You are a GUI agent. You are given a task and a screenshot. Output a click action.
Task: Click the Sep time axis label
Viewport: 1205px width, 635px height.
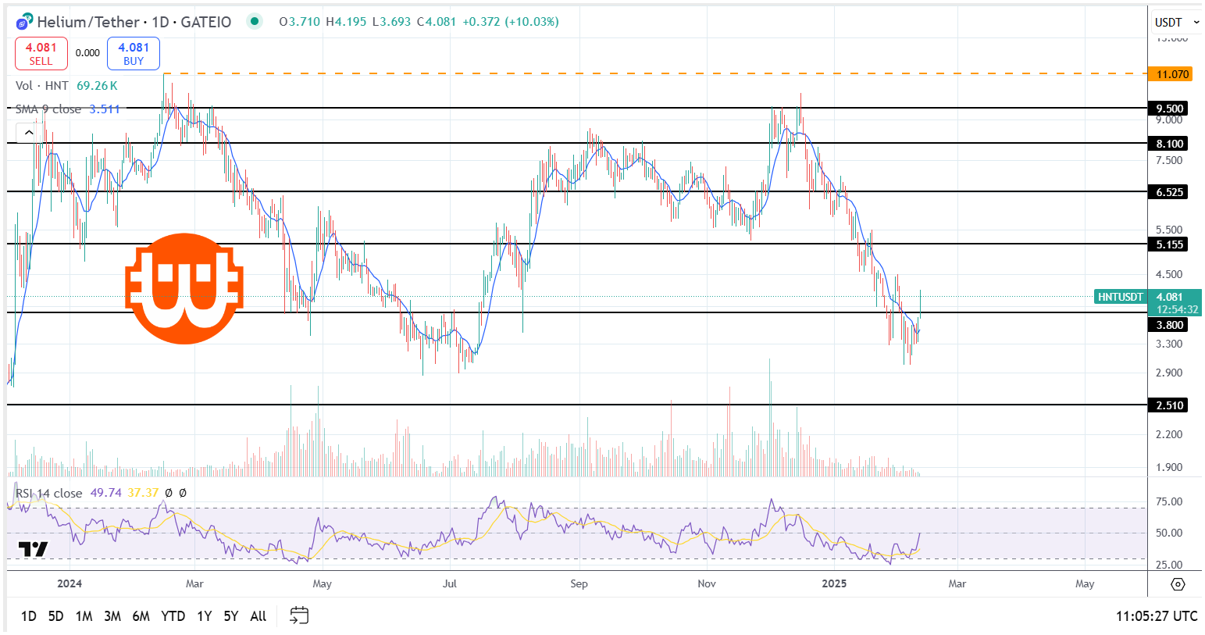(x=579, y=583)
